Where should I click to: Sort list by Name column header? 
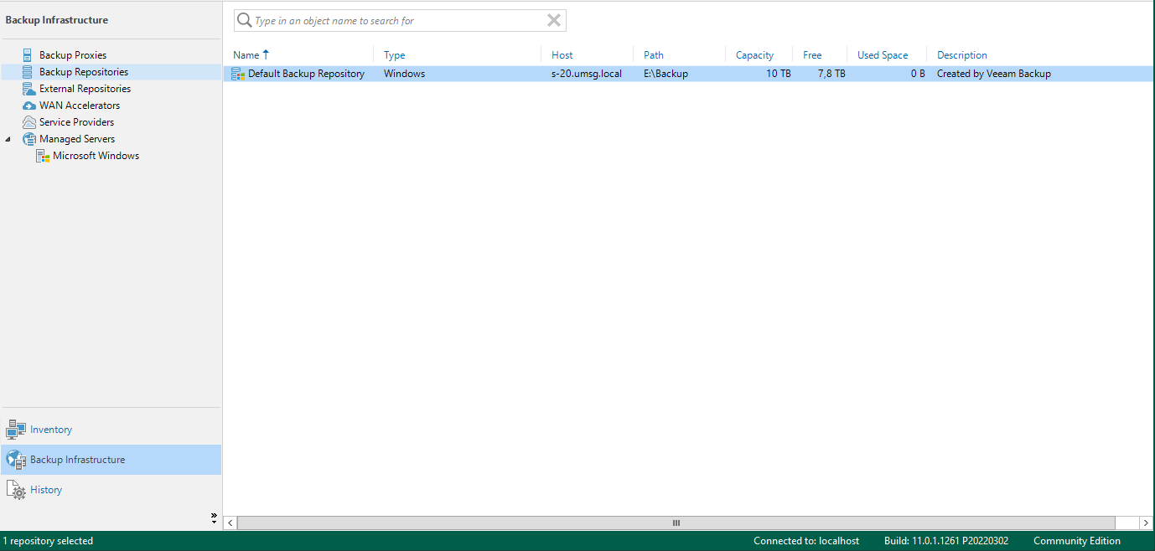[x=246, y=55]
